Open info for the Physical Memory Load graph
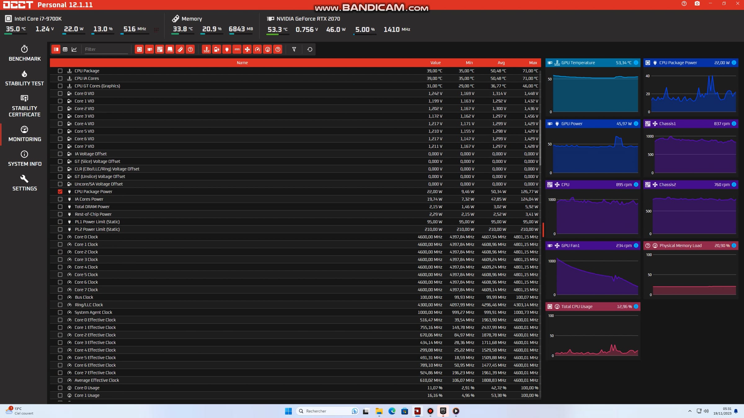This screenshot has width=744, height=418. click(734, 246)
